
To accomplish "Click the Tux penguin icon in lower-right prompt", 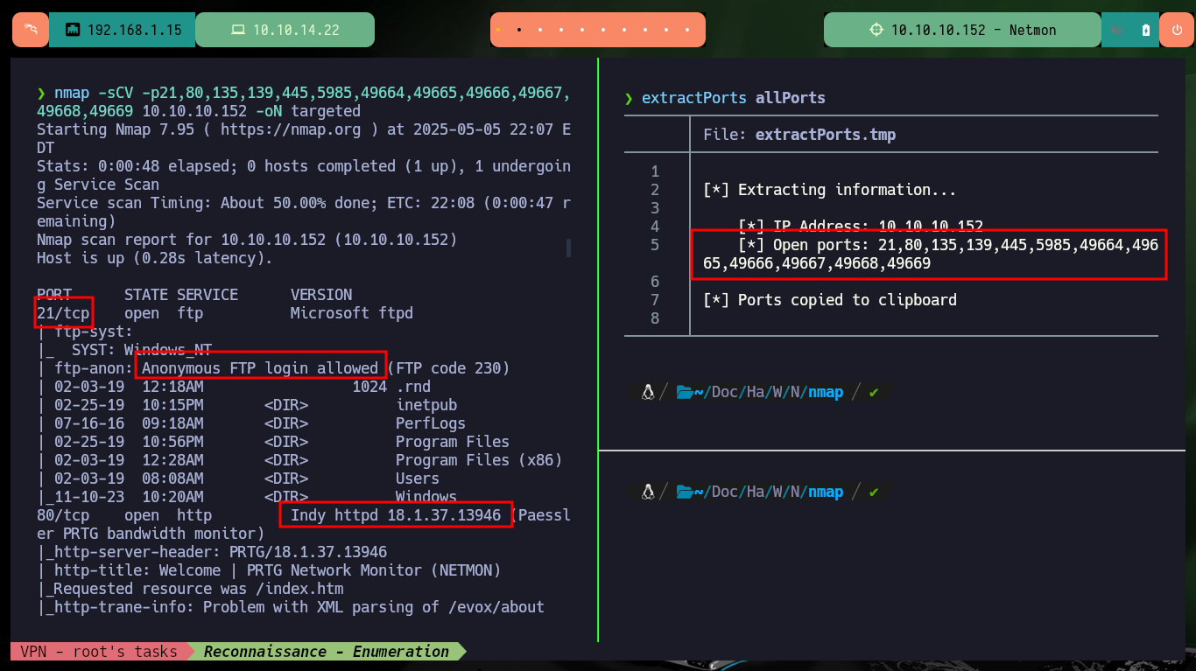I will [x=648, y=492].
